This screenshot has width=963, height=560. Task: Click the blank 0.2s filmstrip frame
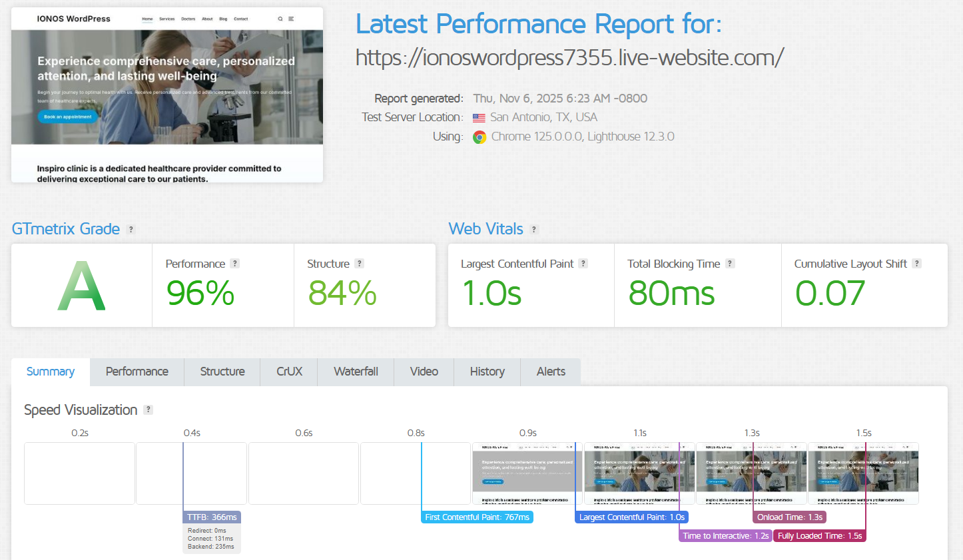tap(79, 473)
